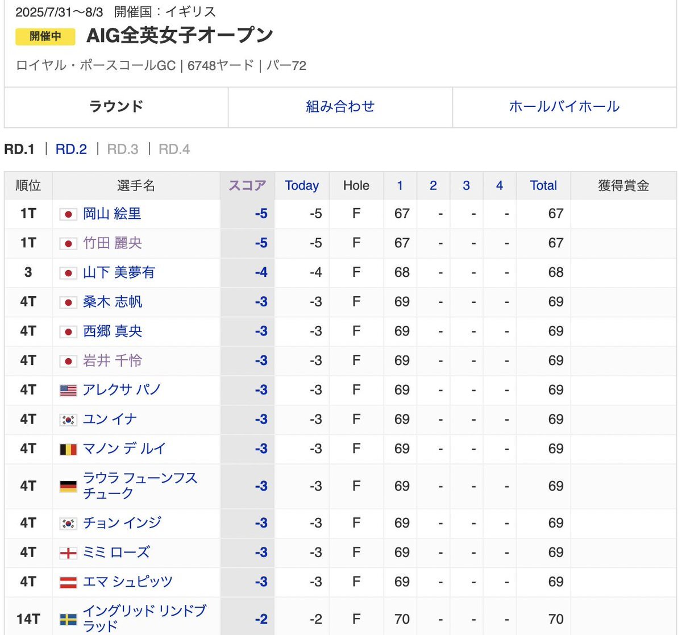
Task: Switch to RD.2 results
Action: [71, 150]
